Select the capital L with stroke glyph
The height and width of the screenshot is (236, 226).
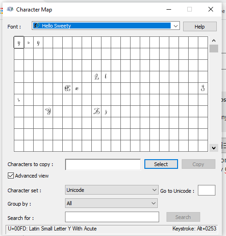pyautogui.click(x=96, y=77)
